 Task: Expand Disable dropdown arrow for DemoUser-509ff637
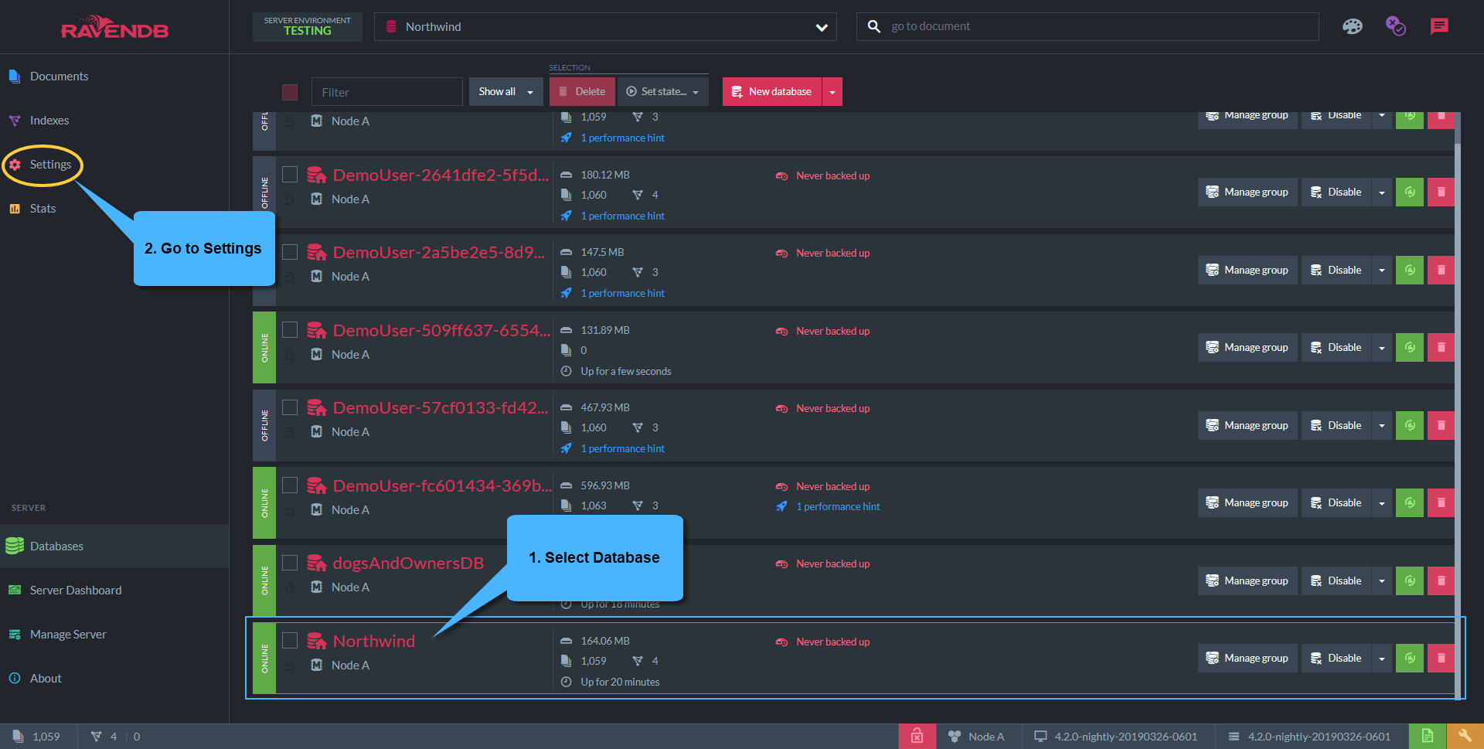(x=1381, y=347)
